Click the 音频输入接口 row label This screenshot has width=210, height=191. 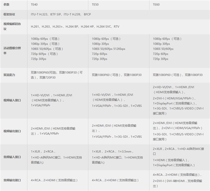click(x=12, y=157)
